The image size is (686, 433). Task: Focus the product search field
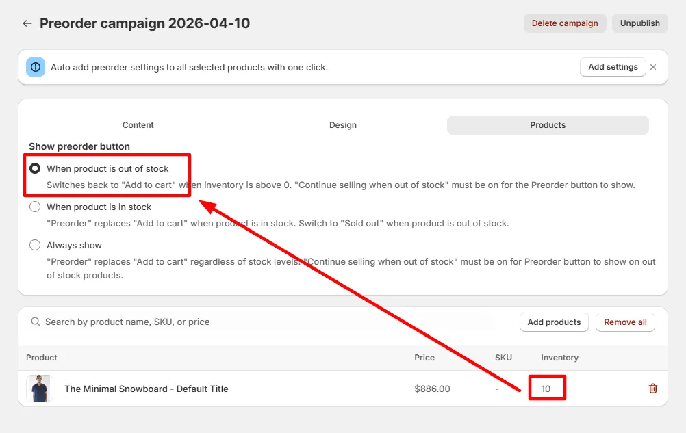262,322
